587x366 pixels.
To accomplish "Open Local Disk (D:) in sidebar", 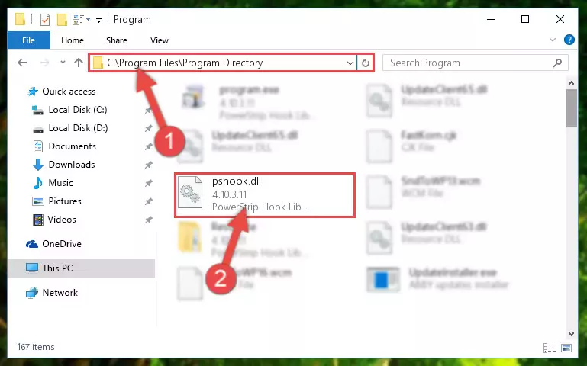I will [78, 128].
